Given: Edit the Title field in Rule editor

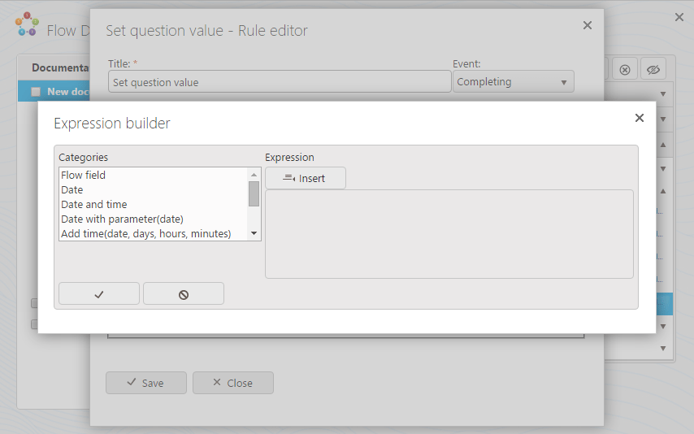Looking at the screenshot, I should coord(280,82).
